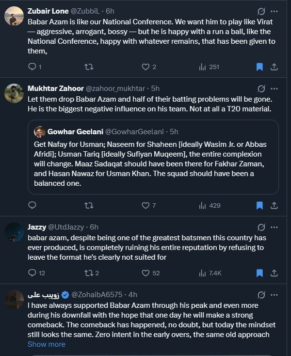
Task: Open @ZohaibA6575 profile handle
Action: pos(97,295)
